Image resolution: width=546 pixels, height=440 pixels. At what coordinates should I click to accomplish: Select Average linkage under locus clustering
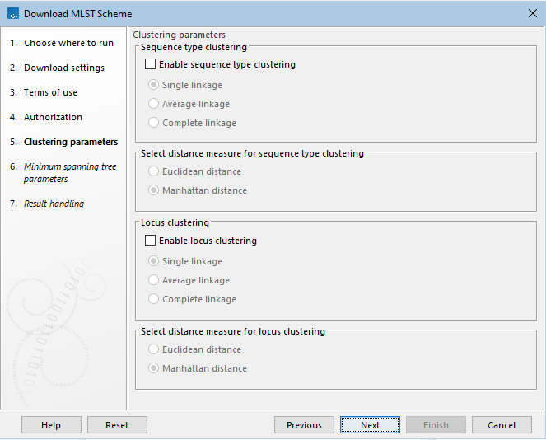[154, 280]
